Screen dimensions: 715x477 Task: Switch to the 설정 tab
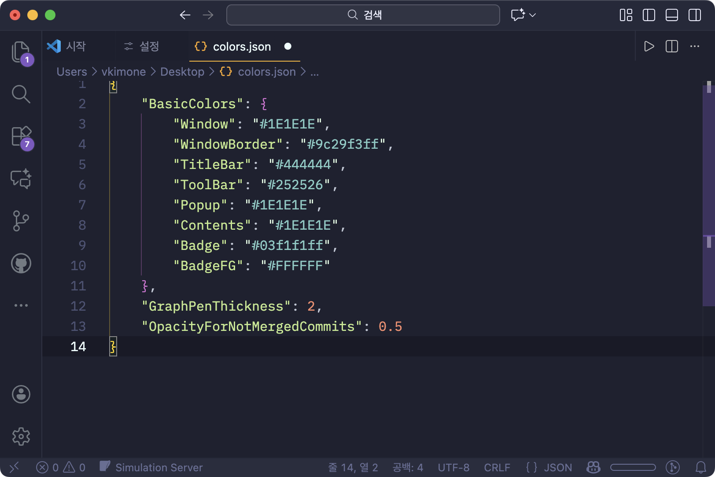pos(150,46)
